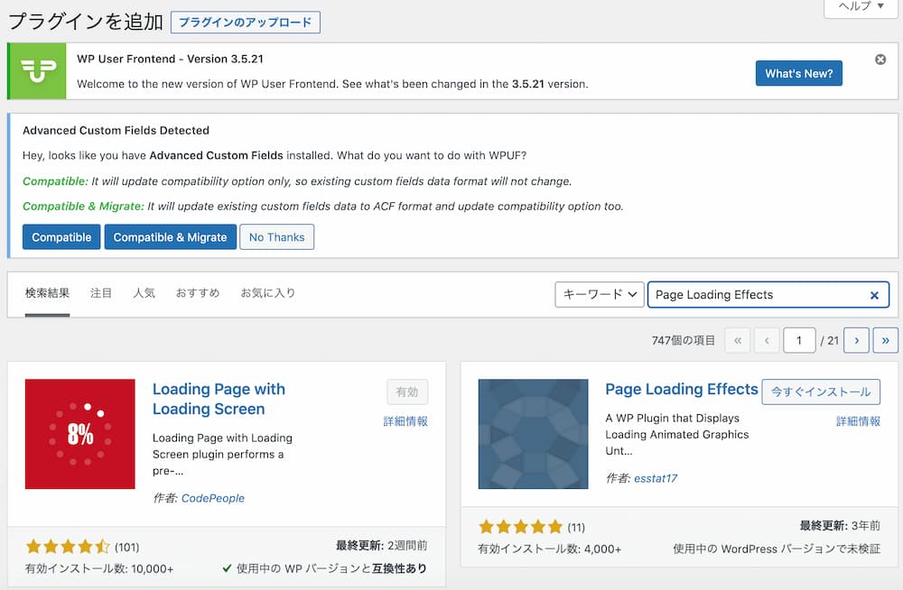Image resolution: width=903 pixels, height=590 pixels.
Task: Clear the plugin search field
Action: [874, 295]
